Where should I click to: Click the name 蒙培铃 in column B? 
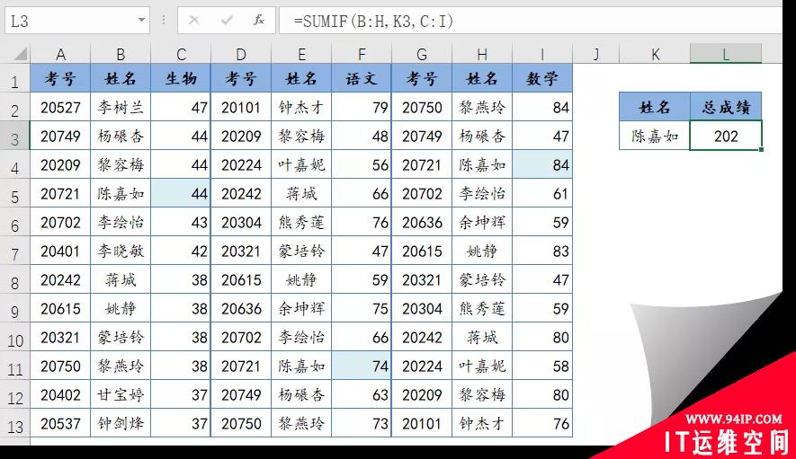tap(121, 337)
